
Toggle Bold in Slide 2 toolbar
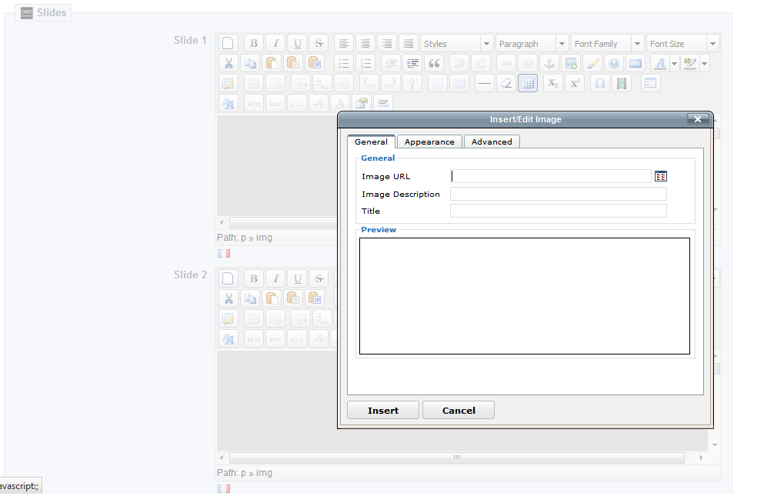[254, 278]
